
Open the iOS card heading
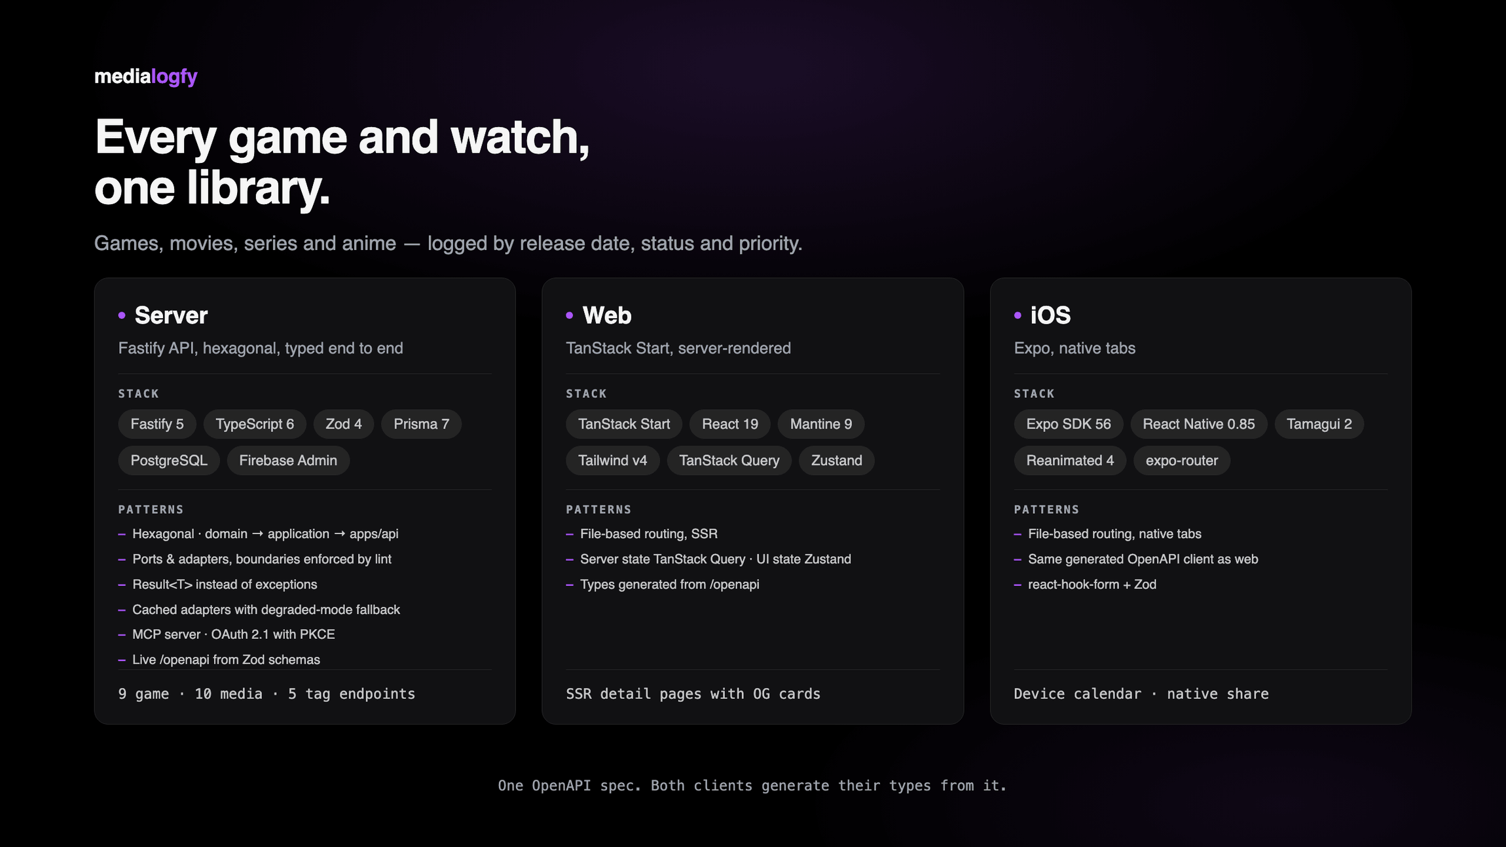tap(1050, 315)
